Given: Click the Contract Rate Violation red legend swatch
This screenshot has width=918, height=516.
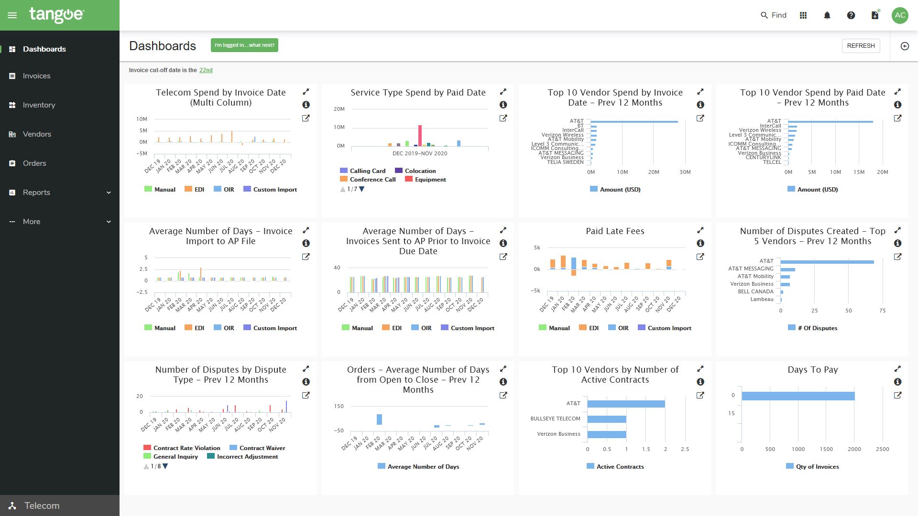Looking at the screenshot, I should click(x=147, y=448).
